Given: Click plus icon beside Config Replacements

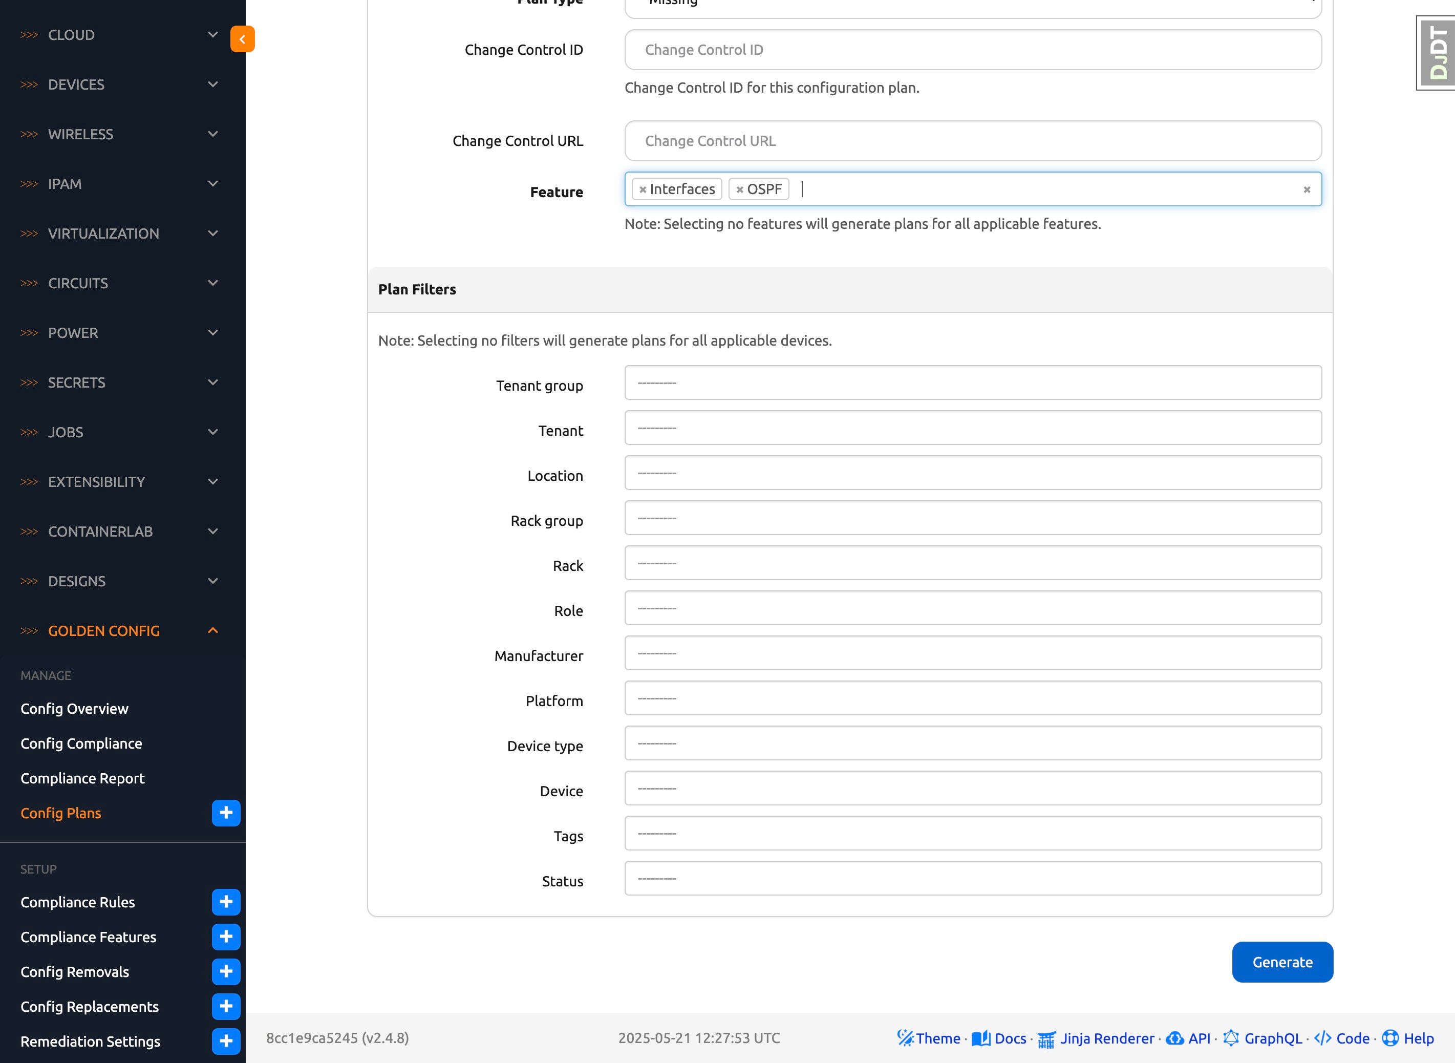Looking at the screenshot, I should coord(226,1006).
